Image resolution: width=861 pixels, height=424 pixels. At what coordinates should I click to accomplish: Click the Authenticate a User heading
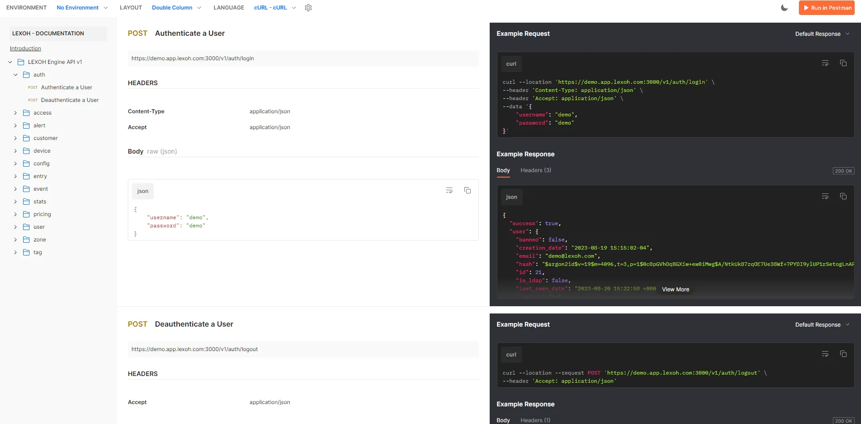190,34
